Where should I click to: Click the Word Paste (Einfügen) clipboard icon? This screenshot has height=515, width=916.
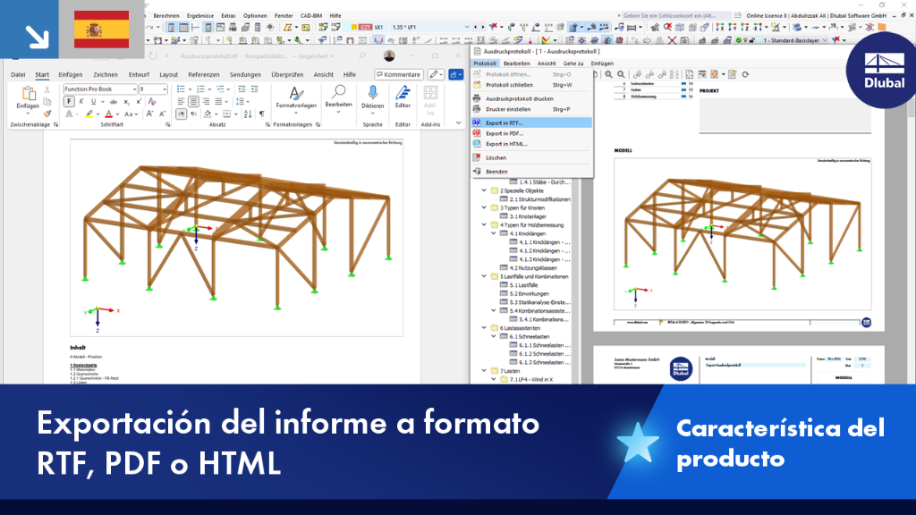[28, 94]
